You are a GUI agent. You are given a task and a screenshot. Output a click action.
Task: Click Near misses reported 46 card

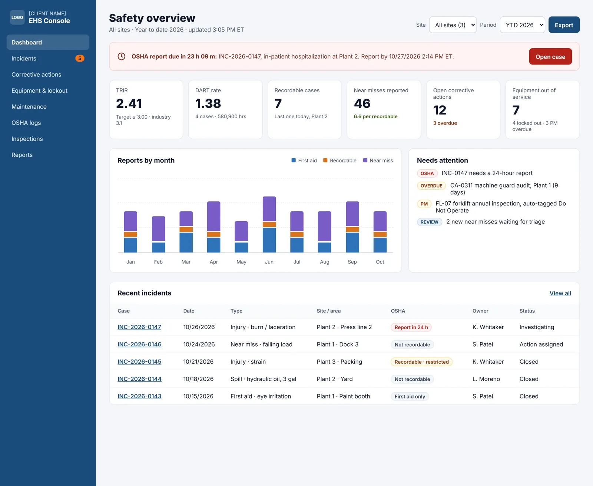click(x=384, y=110)
